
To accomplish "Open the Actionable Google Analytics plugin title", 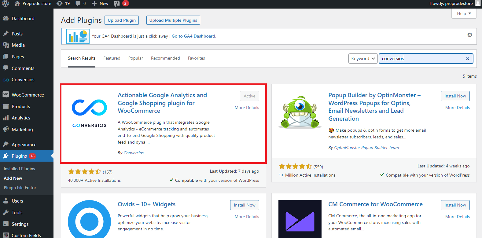I will [x=162, y=103].
